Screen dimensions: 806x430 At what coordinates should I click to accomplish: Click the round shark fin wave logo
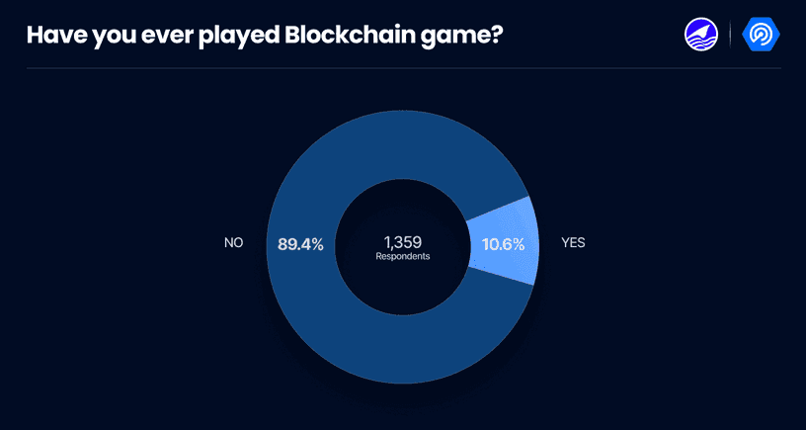click(x=701, y=35)
